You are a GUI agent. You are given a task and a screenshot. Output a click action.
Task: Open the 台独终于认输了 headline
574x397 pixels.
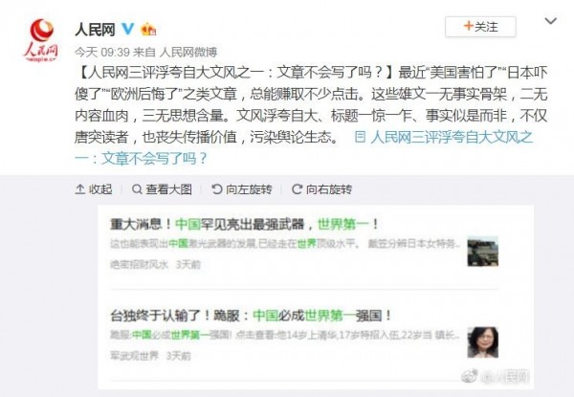click(x=251, y=315)
